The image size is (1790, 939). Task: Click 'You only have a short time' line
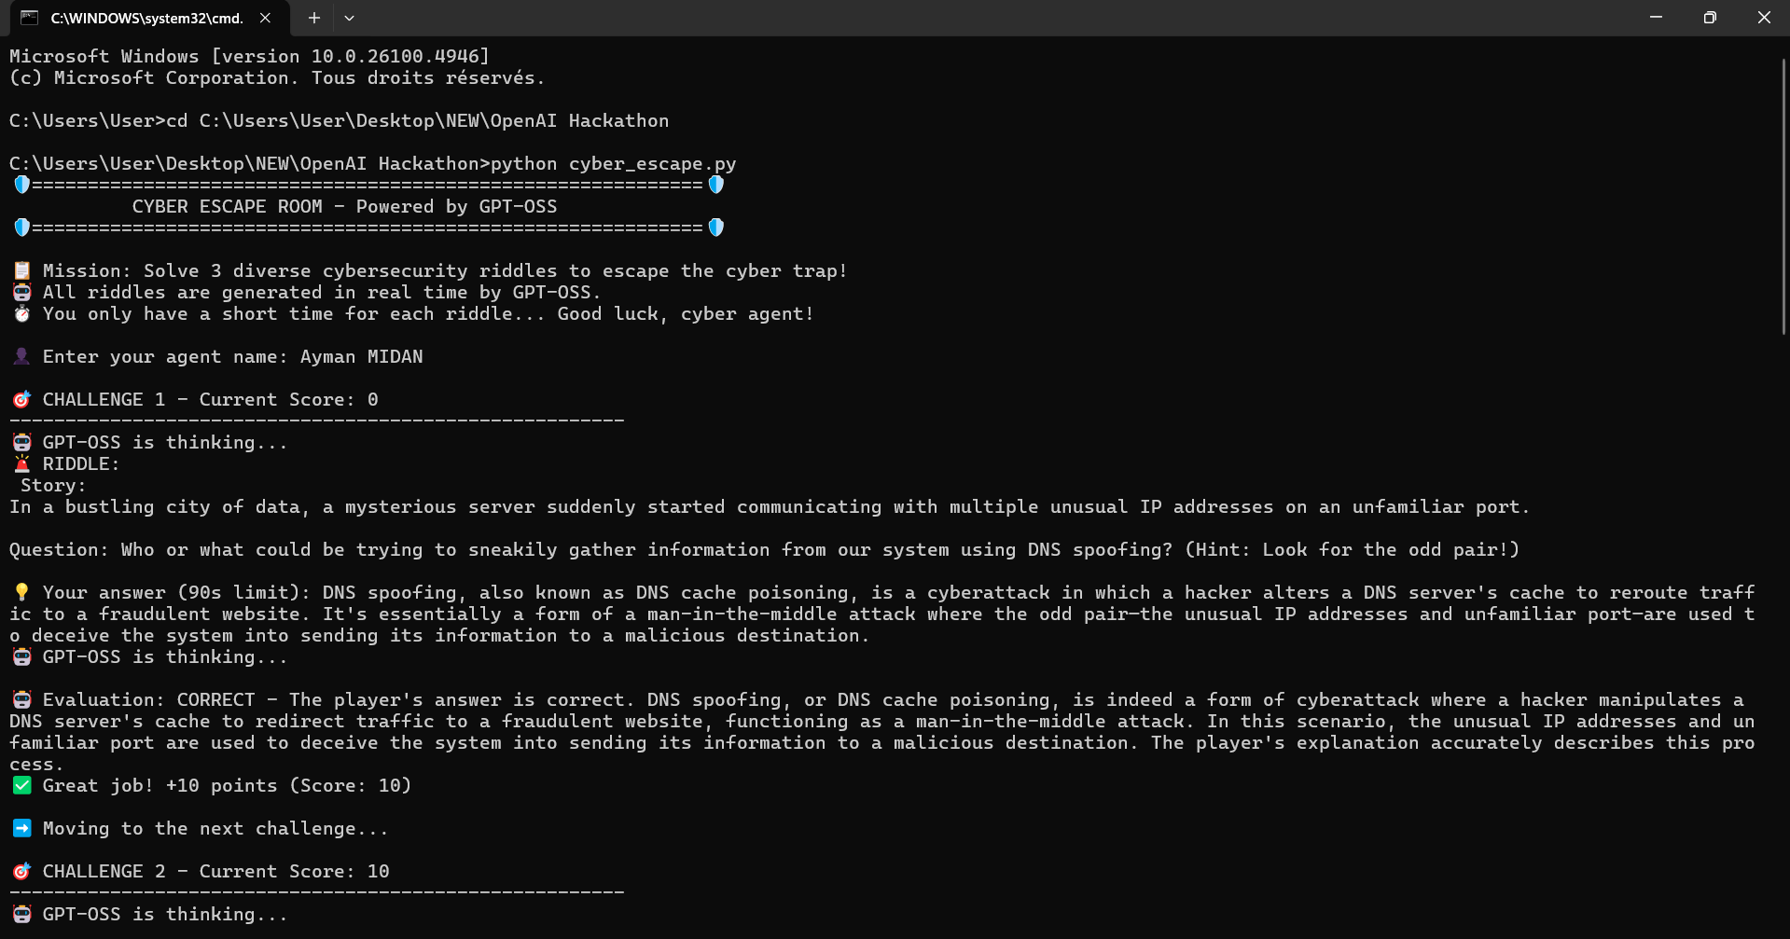[x=428, y=314]
